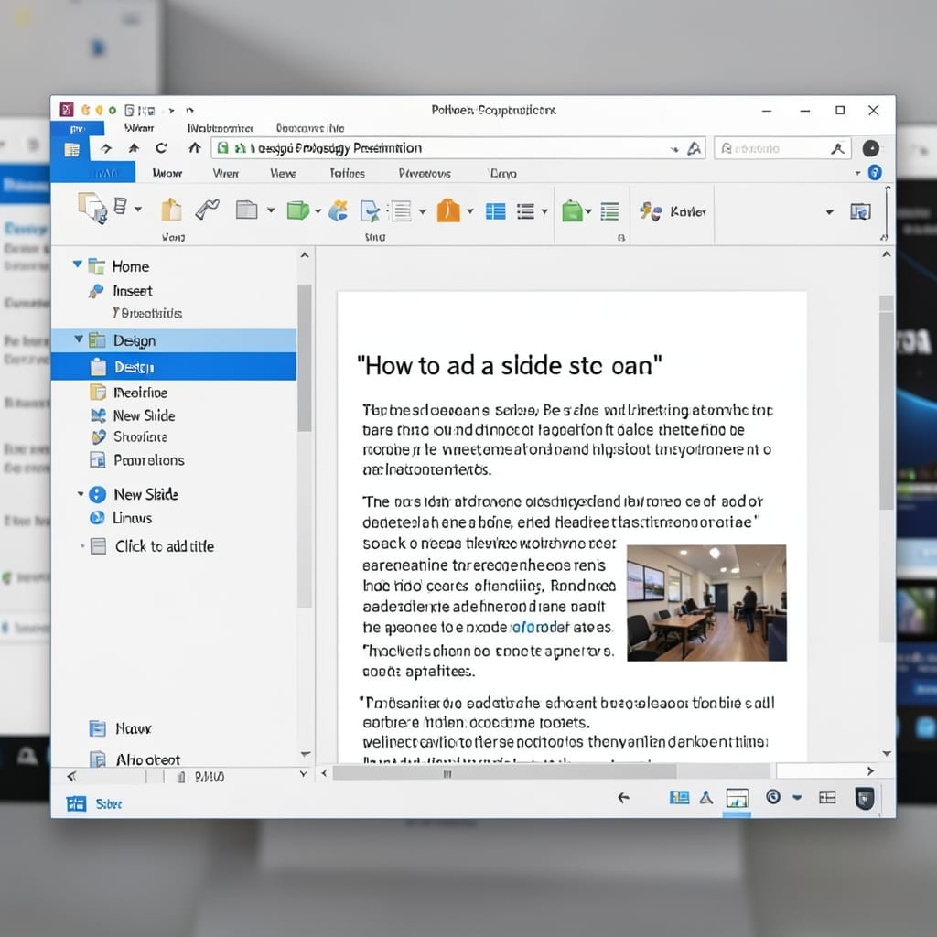Open dropdown arrow beside green bag icon
This screenshot has height=937, width=937.
tap(588, 211)
